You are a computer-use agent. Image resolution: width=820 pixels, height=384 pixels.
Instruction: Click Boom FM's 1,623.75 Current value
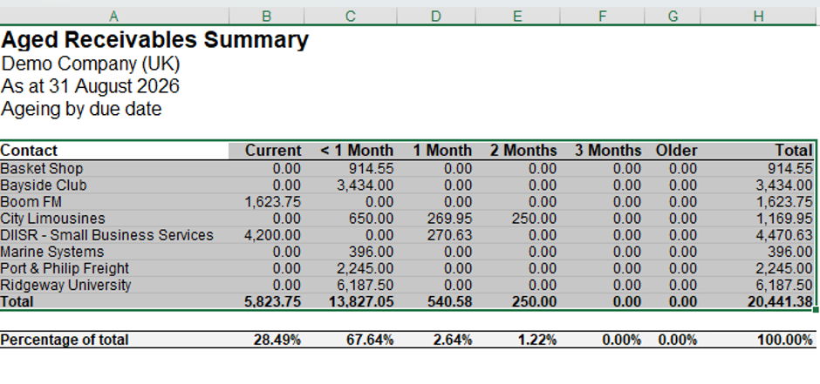coord(266,202)
